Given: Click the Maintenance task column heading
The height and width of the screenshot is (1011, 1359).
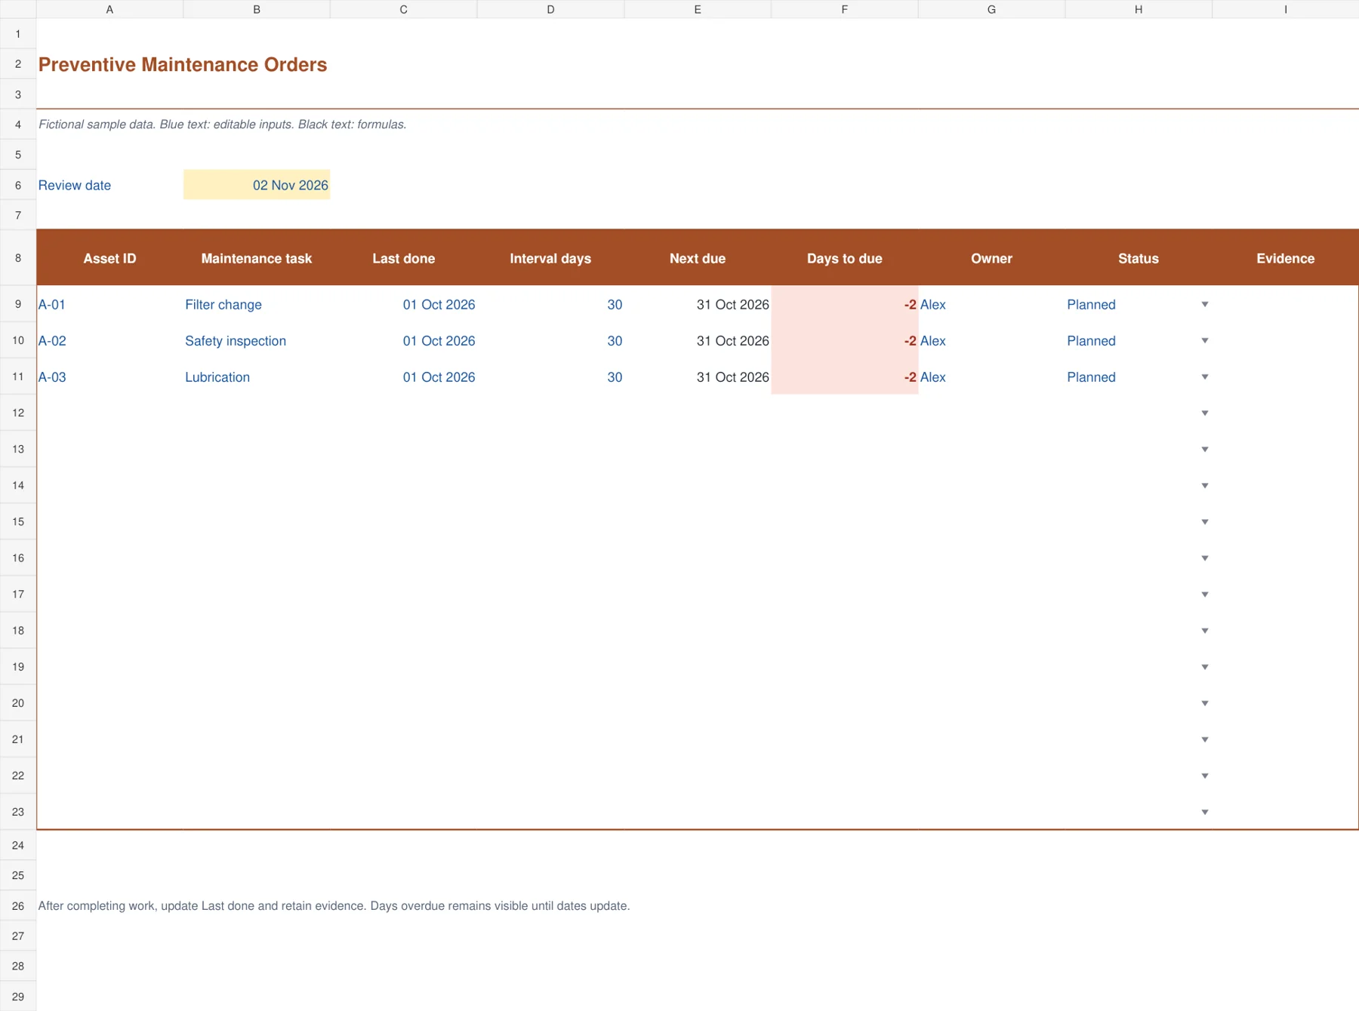Looking at the screenshot, I should click(257, 258).
